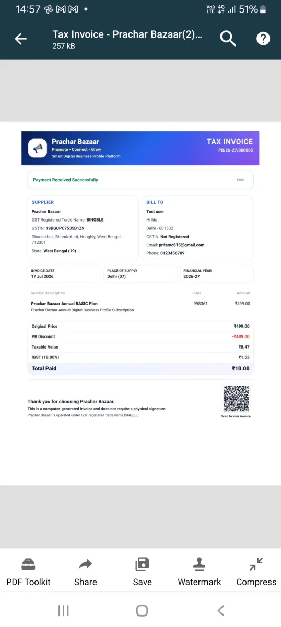Tap the Android back navigation chevron
Viewport: 281px width, 627px height.
[220, 610]
